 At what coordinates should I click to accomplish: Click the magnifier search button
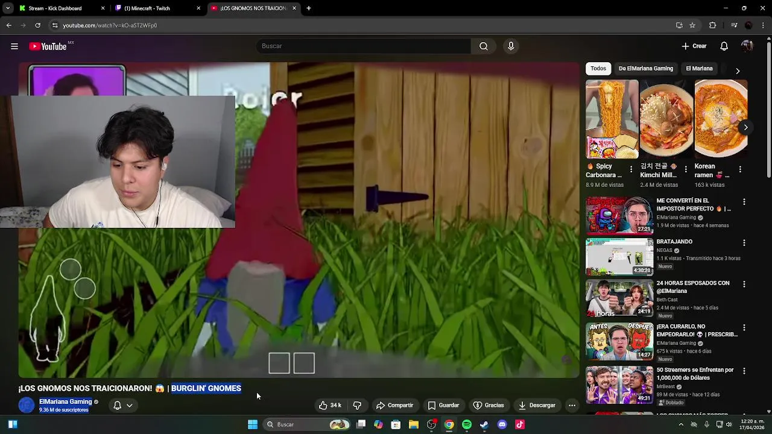point(484,46)
